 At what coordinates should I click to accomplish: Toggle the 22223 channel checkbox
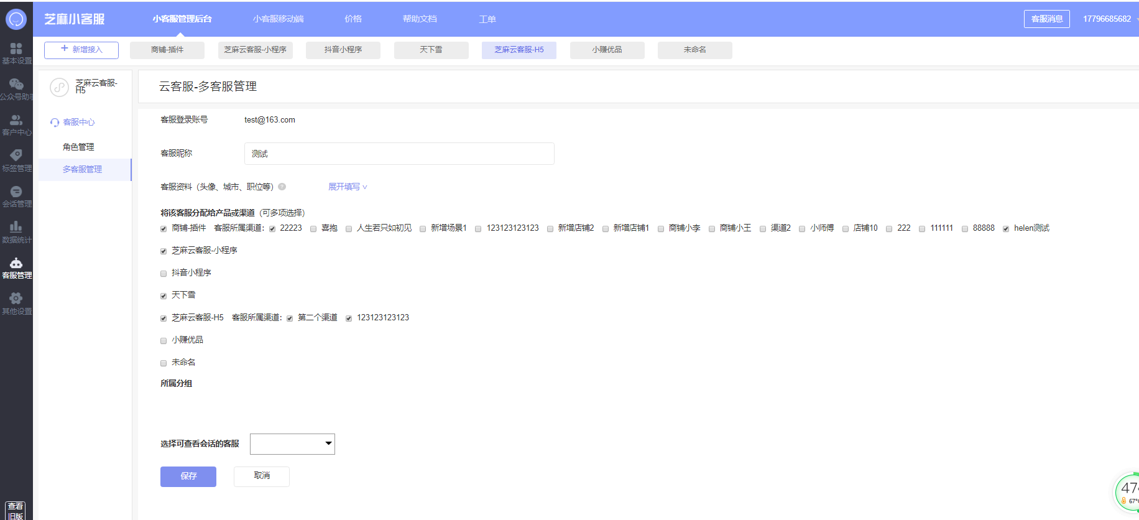(272, 229)
